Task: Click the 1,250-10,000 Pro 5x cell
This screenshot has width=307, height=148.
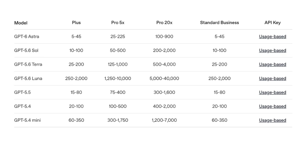Action: 118,78
